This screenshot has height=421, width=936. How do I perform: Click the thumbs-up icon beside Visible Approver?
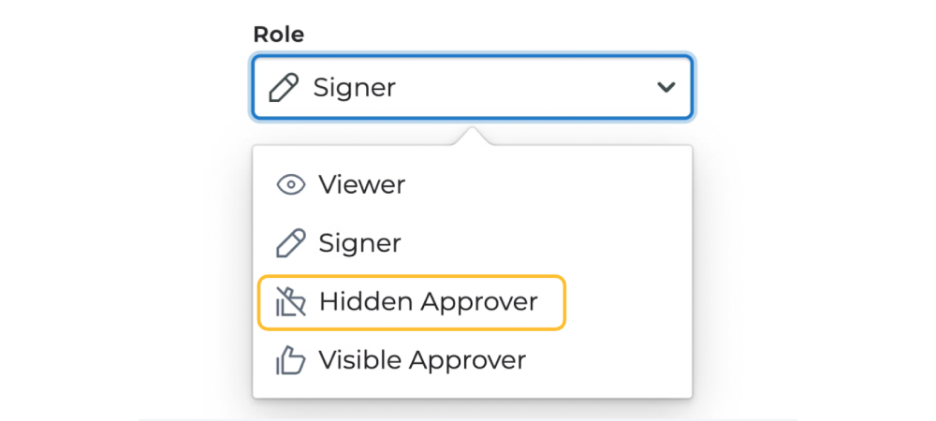[290, 360]
